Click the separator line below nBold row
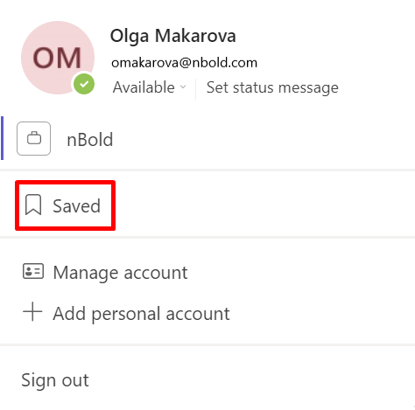 207,170
